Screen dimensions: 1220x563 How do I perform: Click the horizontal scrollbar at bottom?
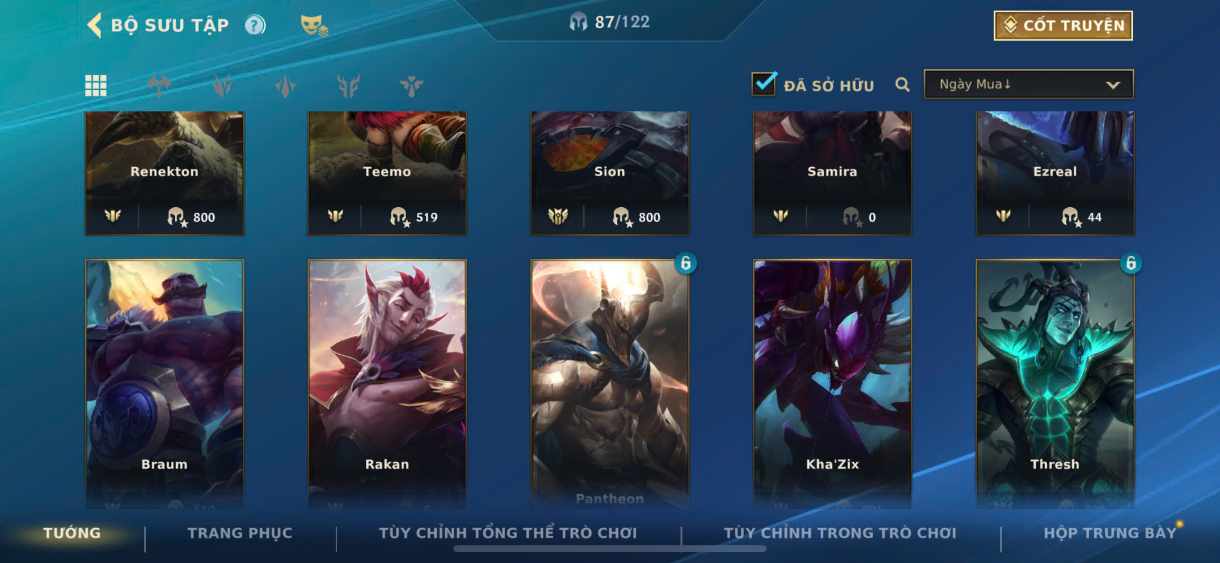coord(610,549)
